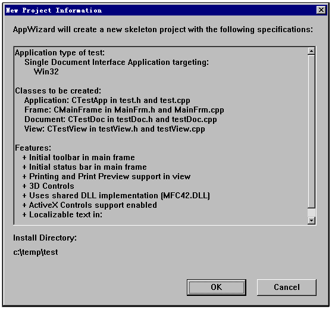Click the scrollbar thumb in the specifications box
The width and height of the screenshot is (332, 309).
[311, 213]
